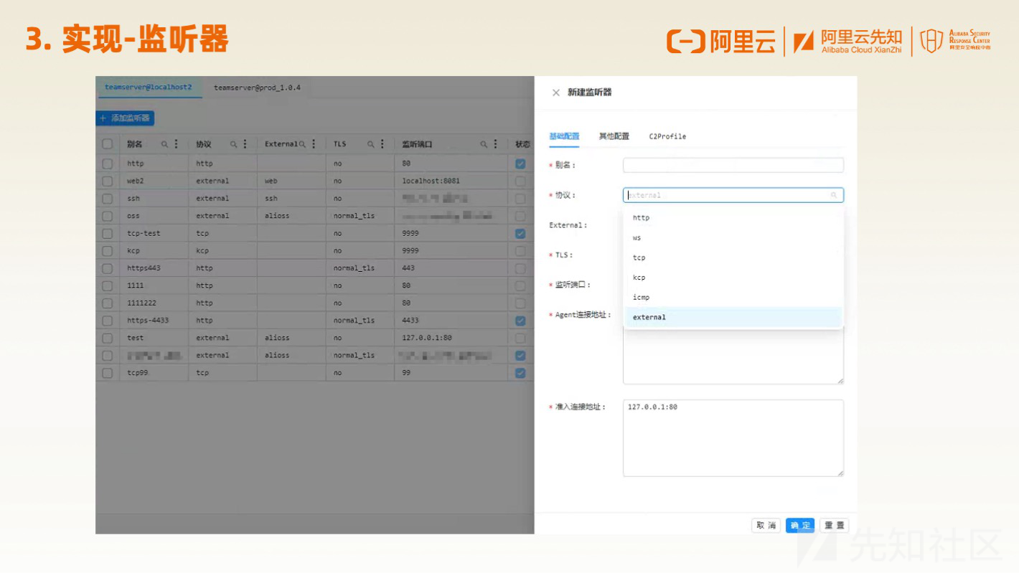Open the 协议 protocol combo box

(x=733, y=195)
